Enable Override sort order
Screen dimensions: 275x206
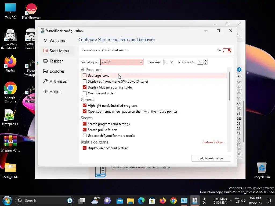[85, 93]
